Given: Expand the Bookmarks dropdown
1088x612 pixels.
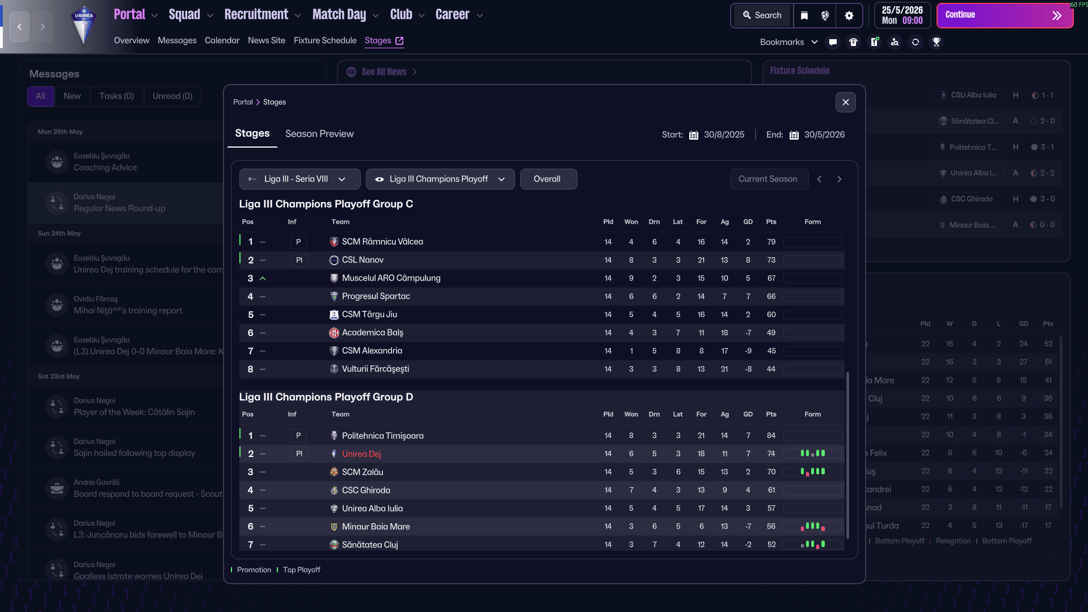Looking at the screenshot, I should point(788,42).
